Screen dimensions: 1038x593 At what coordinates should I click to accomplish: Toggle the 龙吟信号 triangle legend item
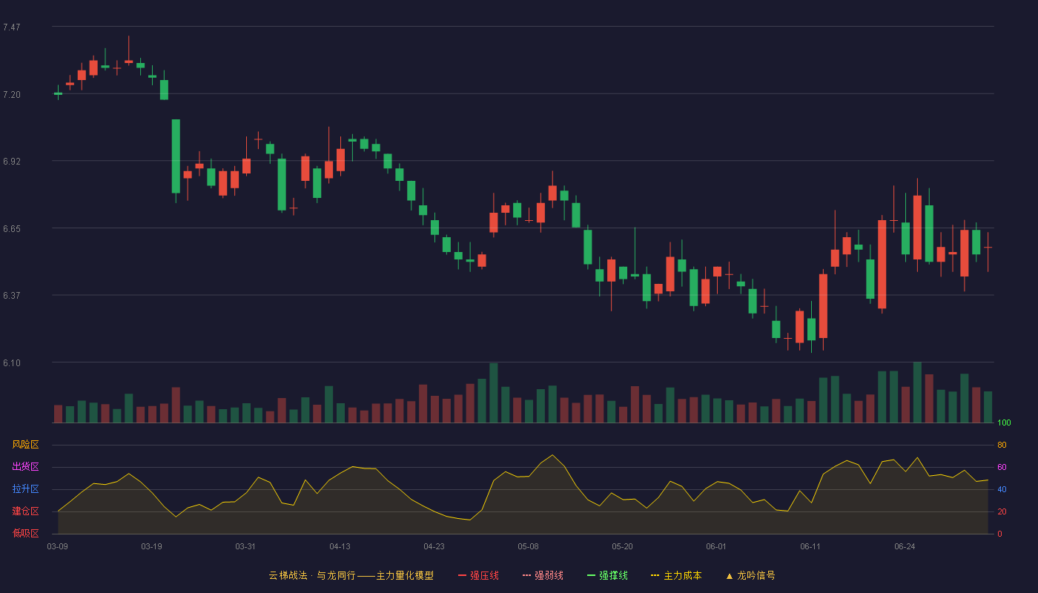pos(750,575)
